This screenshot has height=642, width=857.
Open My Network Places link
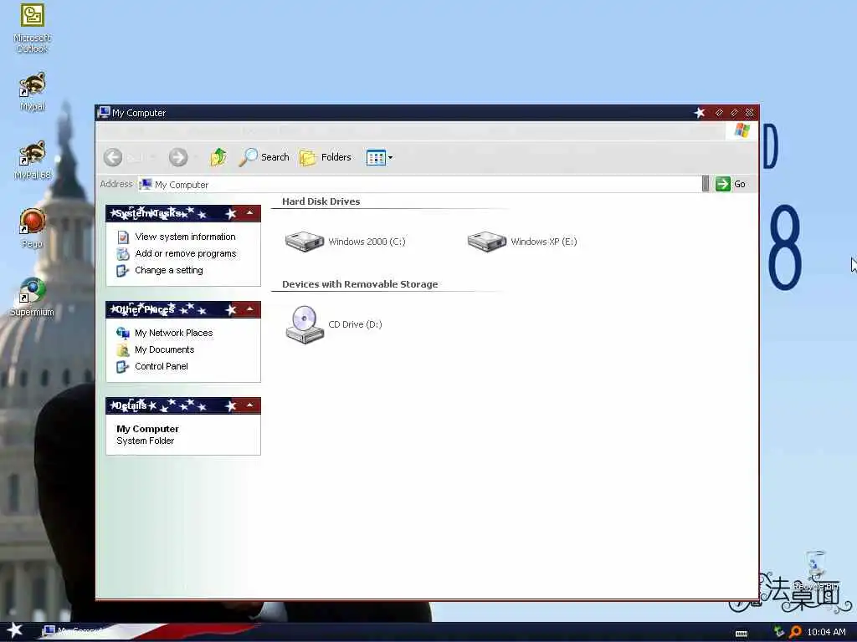(x=174, y=333)
